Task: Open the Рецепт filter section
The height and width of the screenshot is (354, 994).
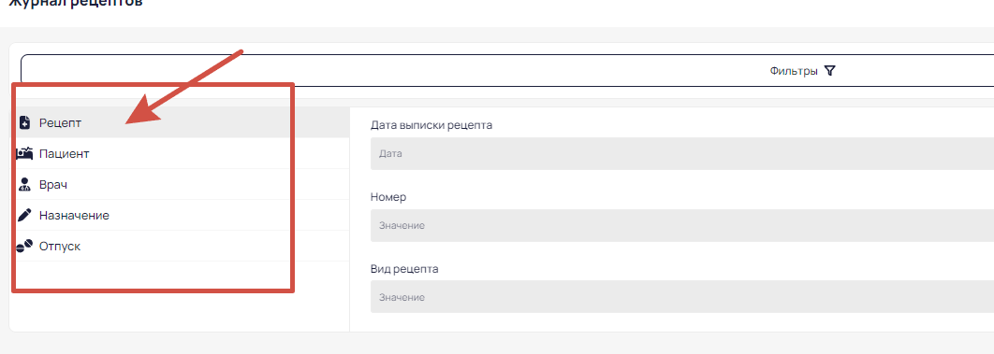Action: [181, 122]
